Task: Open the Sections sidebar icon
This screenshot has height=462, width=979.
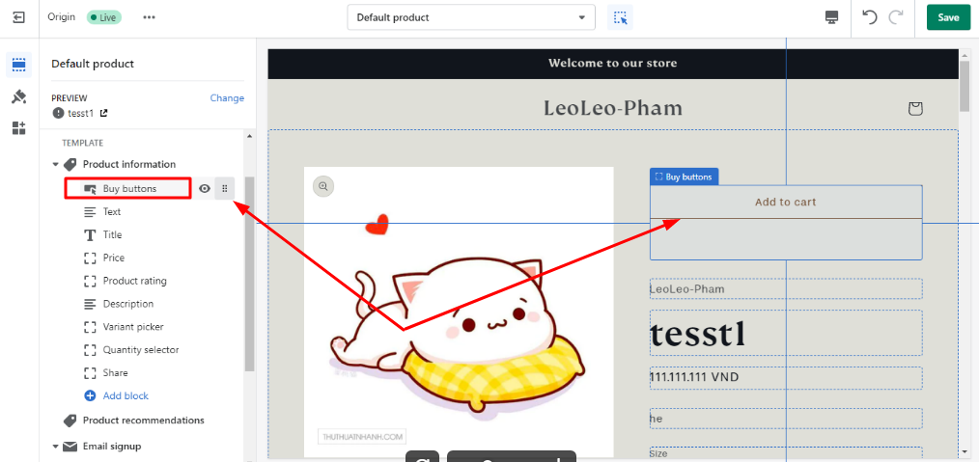Action: (x=18, y=65)
